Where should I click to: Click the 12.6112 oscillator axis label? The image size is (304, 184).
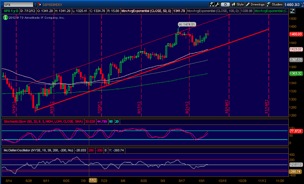[295, 165]
